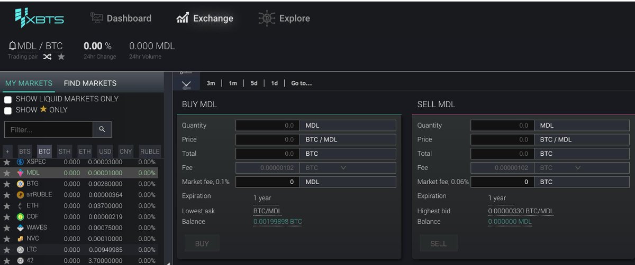
Task: Click highest bid 0.00000330 BTC/MDL link
Action: tap(521, 211)
